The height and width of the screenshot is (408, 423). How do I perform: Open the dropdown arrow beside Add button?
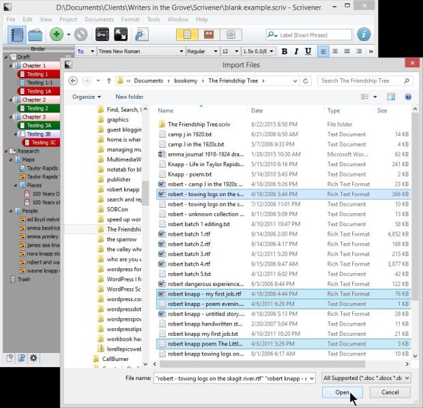click(x=68, y=35)
